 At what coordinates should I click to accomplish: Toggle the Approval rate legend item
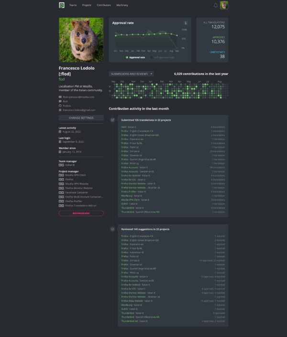click(135, 57)
